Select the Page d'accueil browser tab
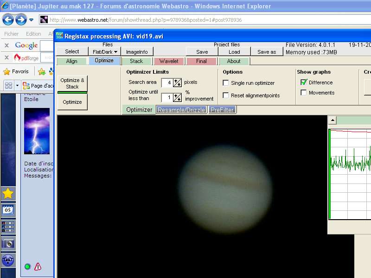The width and height of the screenshot is (371, 278). (x=38, y=86)
